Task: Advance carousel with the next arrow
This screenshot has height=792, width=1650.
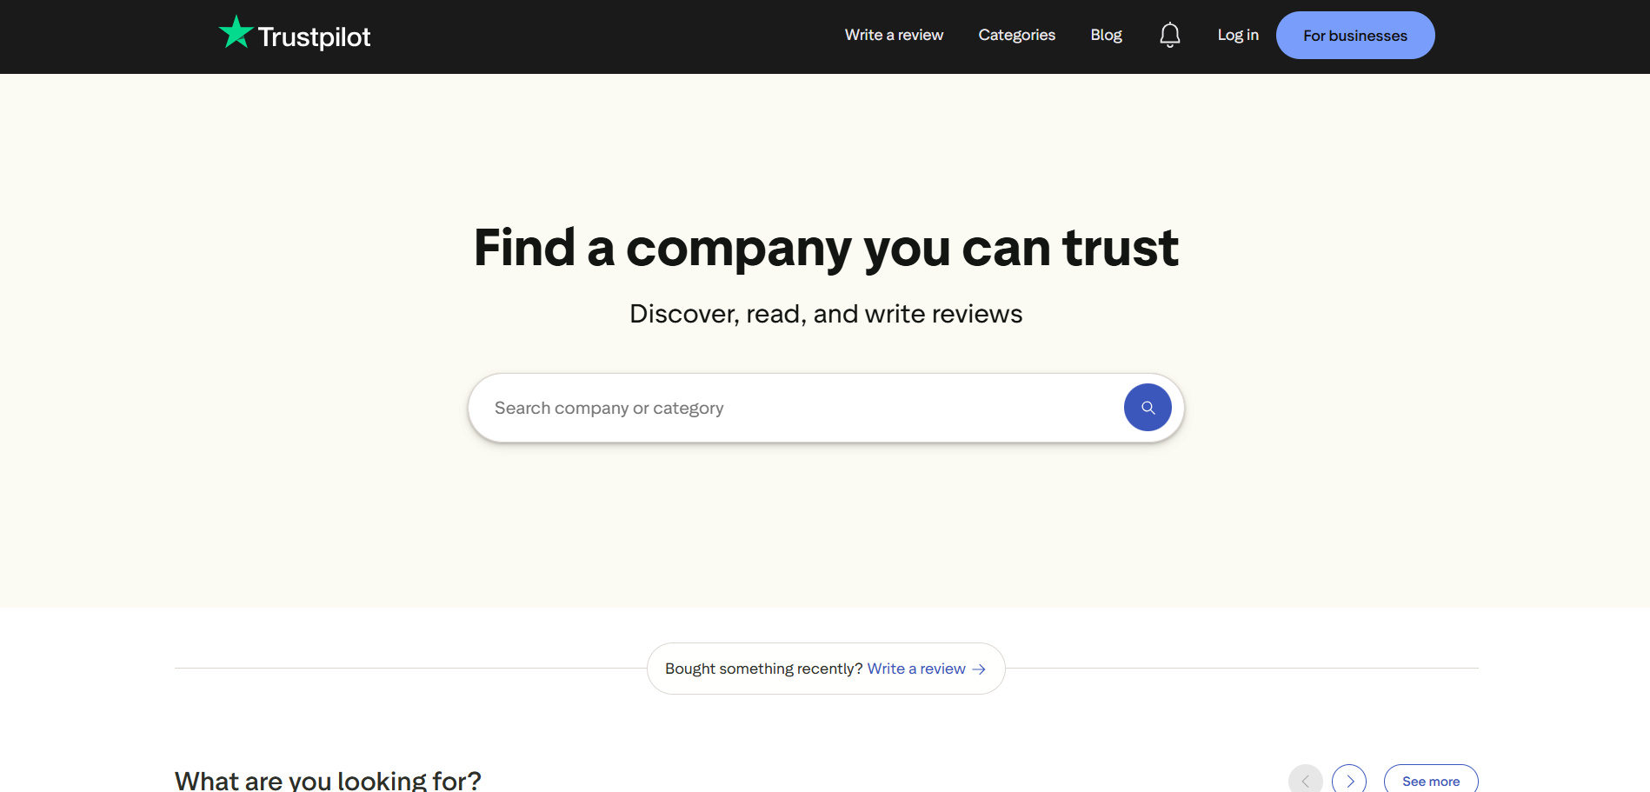Action: click(x=1349, y=781)
